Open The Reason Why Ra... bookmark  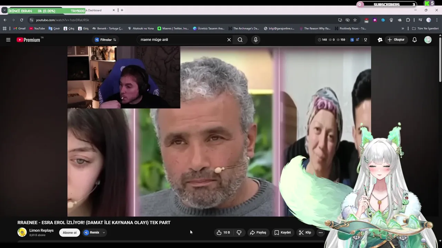[x=315, y=29]
